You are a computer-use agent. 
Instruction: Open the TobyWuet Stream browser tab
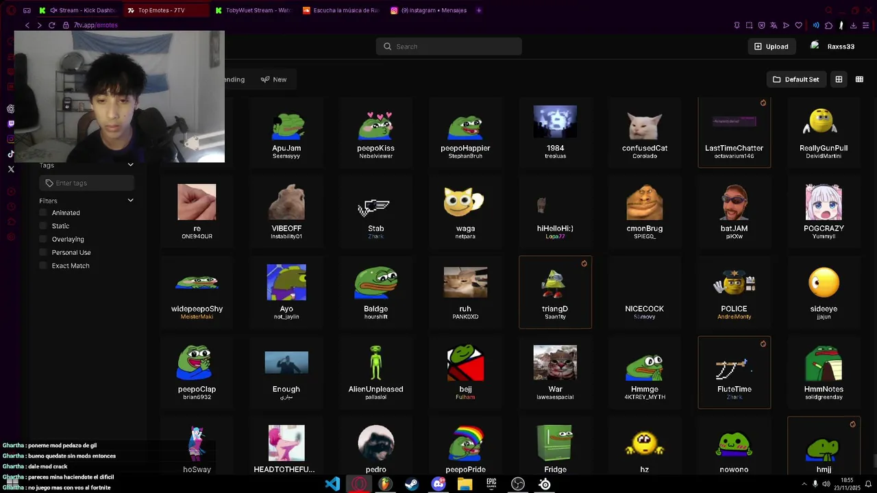tap(254, 10)
